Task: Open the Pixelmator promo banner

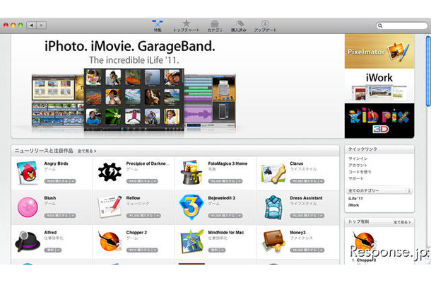Action: coord(379,51)
